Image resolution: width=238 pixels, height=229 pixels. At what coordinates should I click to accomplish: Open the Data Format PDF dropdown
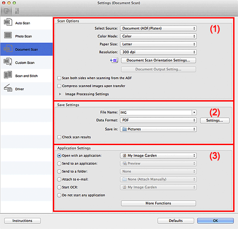[158, 120]
